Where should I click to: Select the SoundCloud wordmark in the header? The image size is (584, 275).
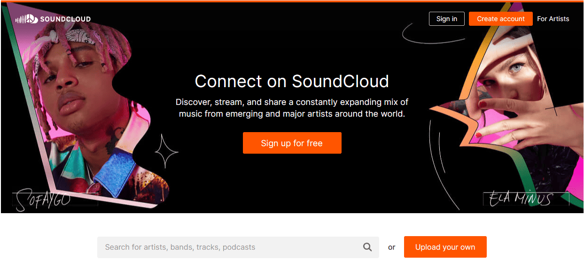(66, 19)
